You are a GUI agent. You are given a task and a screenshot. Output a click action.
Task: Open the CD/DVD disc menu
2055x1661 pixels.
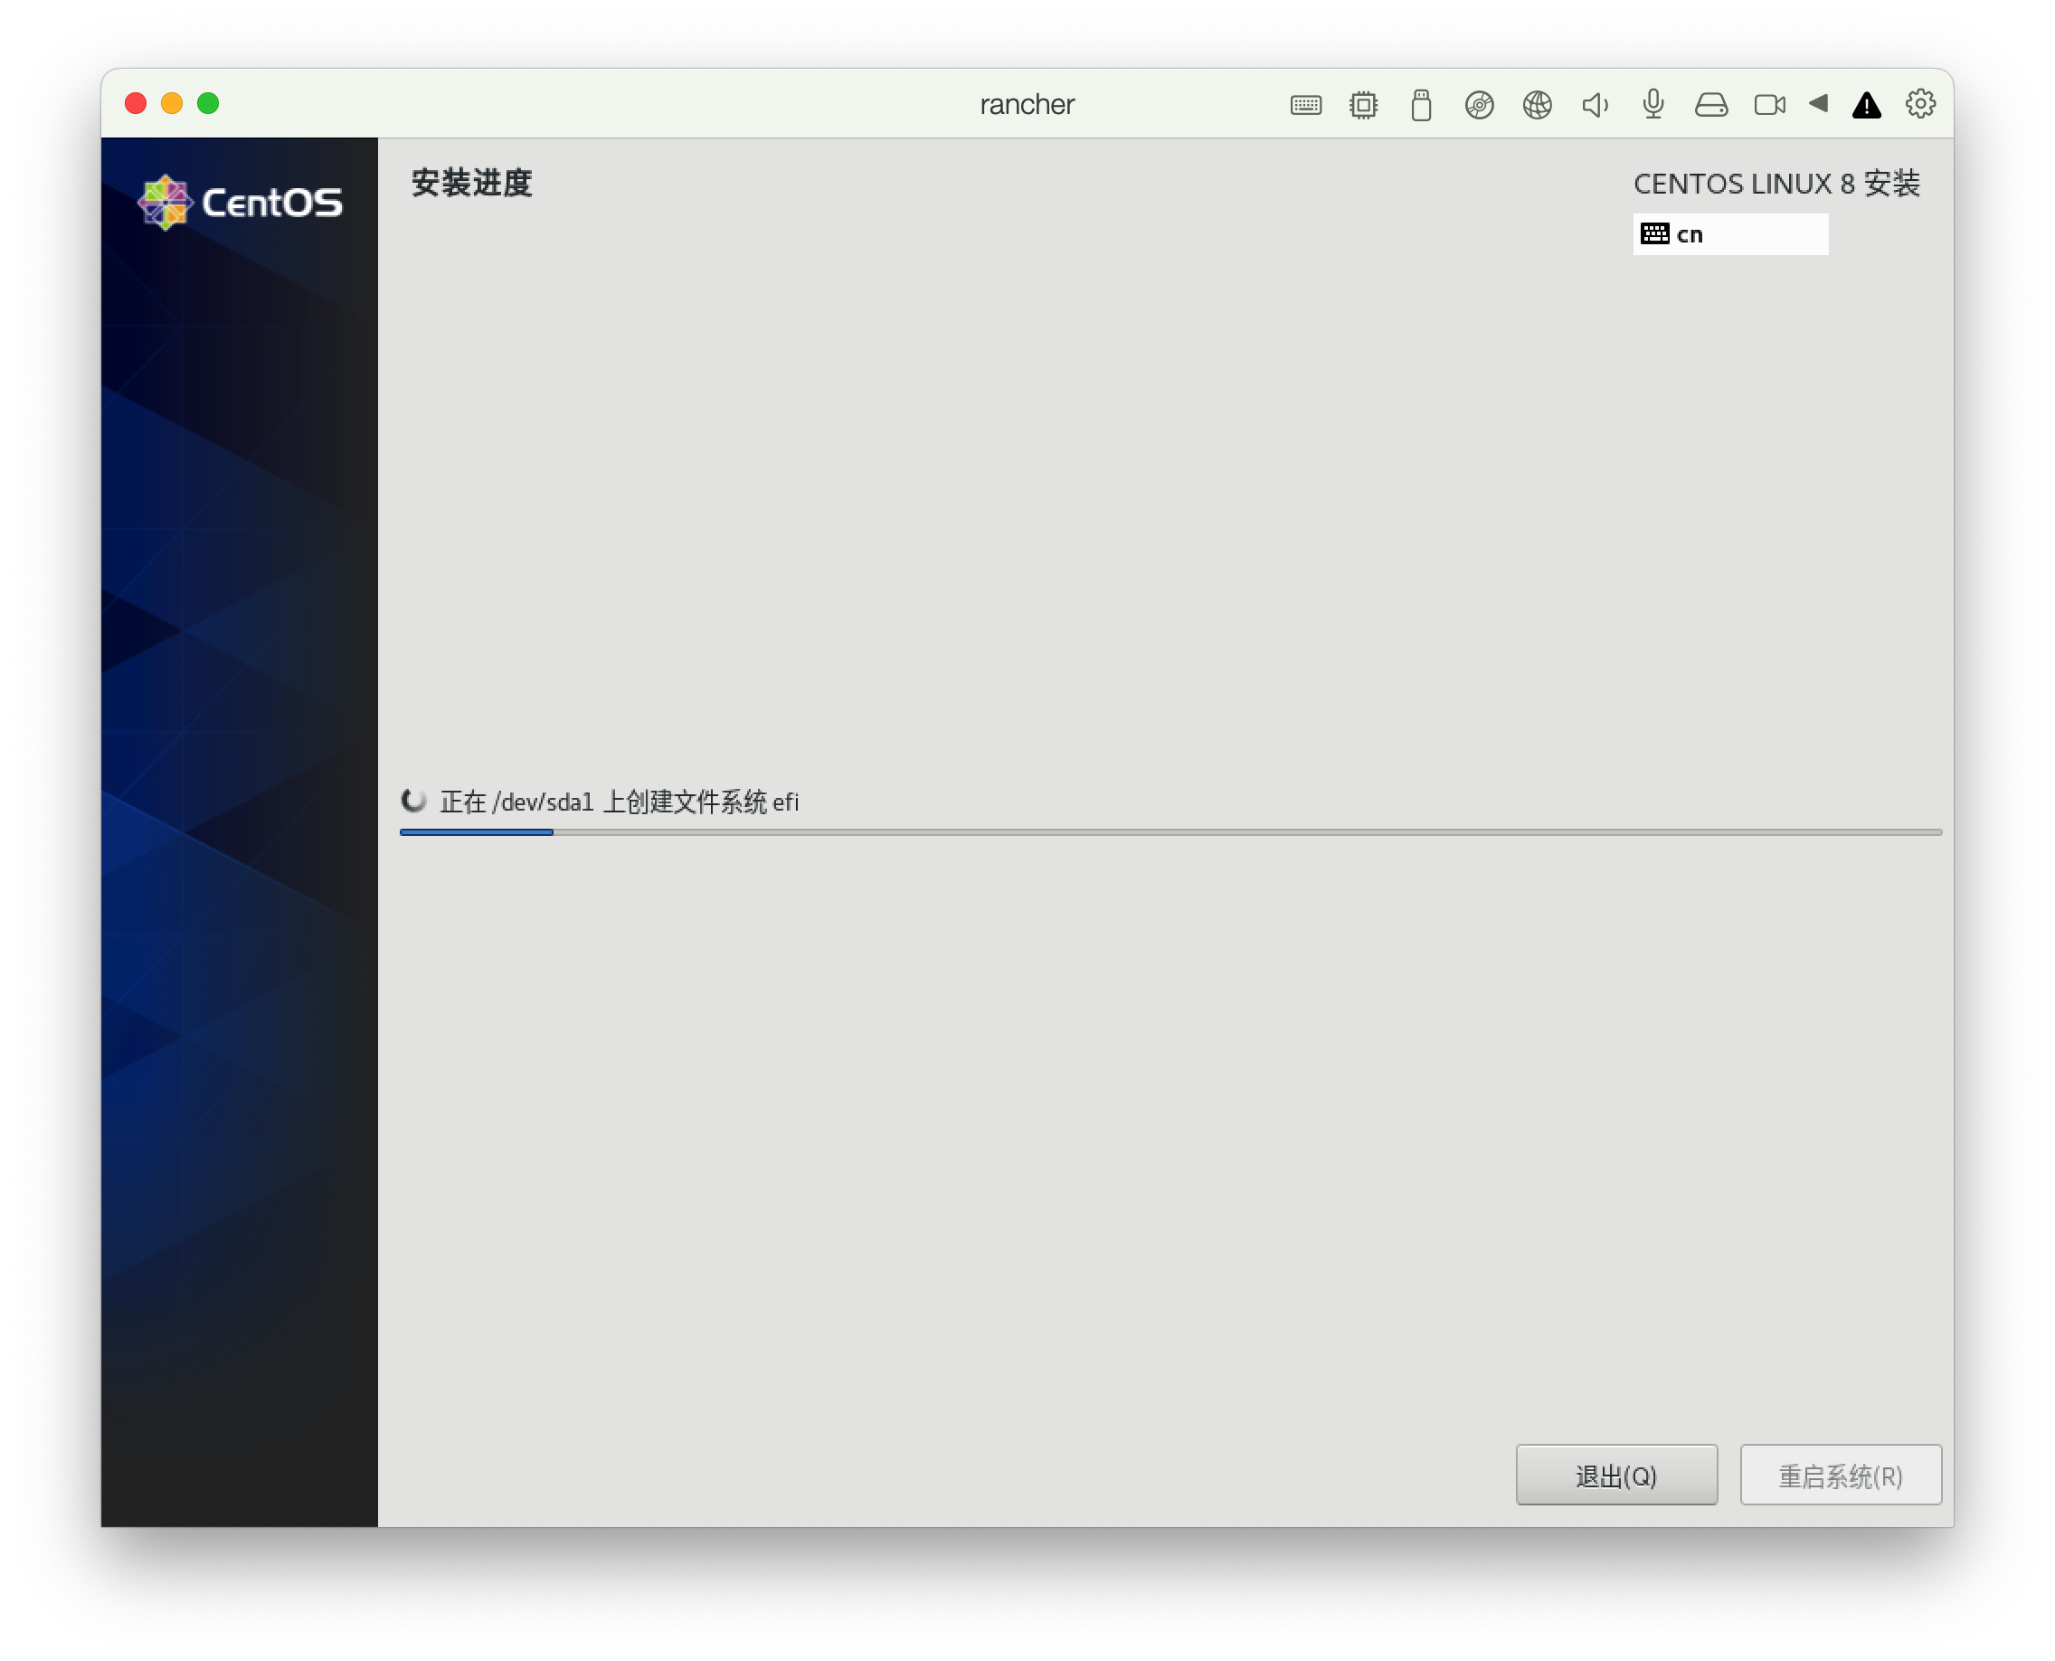coord(1479,105)
